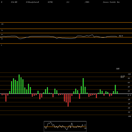The width and height of the screenshot is (132, 132).
Task: Click the 30 label on the RSI axis
Action: pyautogui.click(x=2, y=39)
